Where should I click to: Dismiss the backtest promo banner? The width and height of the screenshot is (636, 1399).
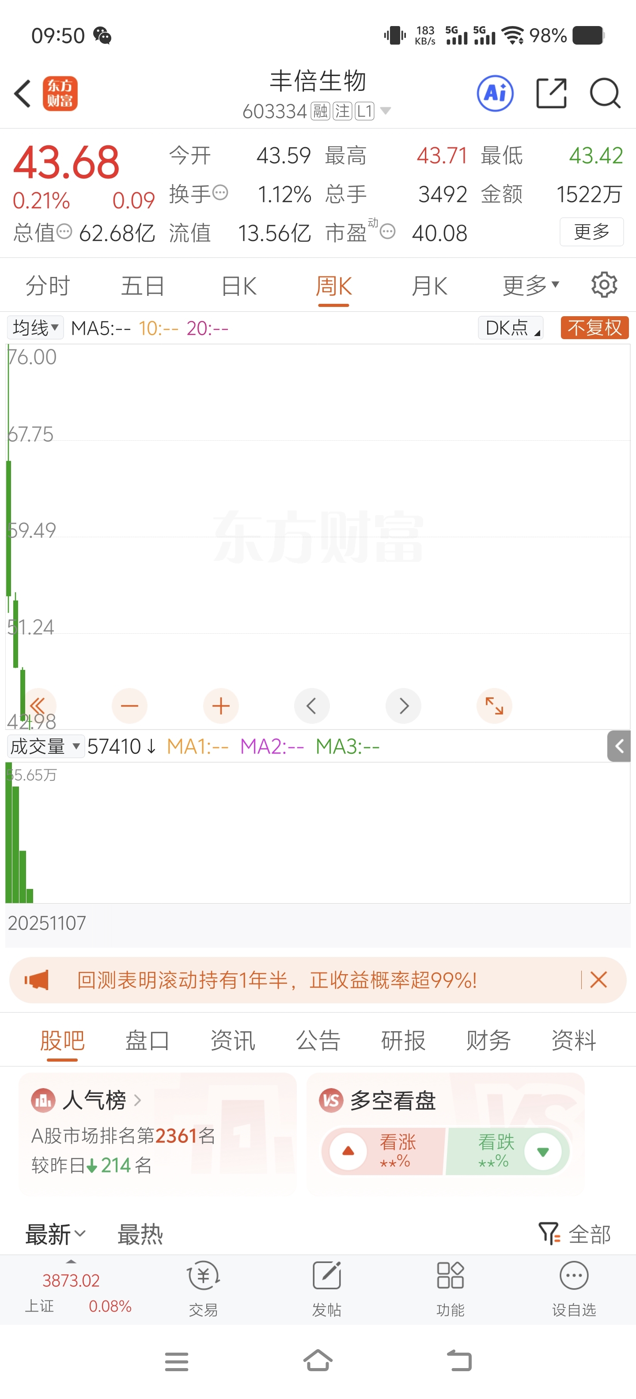(x=598, y=980)
